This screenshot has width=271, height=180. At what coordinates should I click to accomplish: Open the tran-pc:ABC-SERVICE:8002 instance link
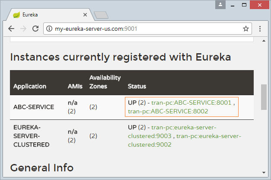pyautogui.click(x=168, y=111)
